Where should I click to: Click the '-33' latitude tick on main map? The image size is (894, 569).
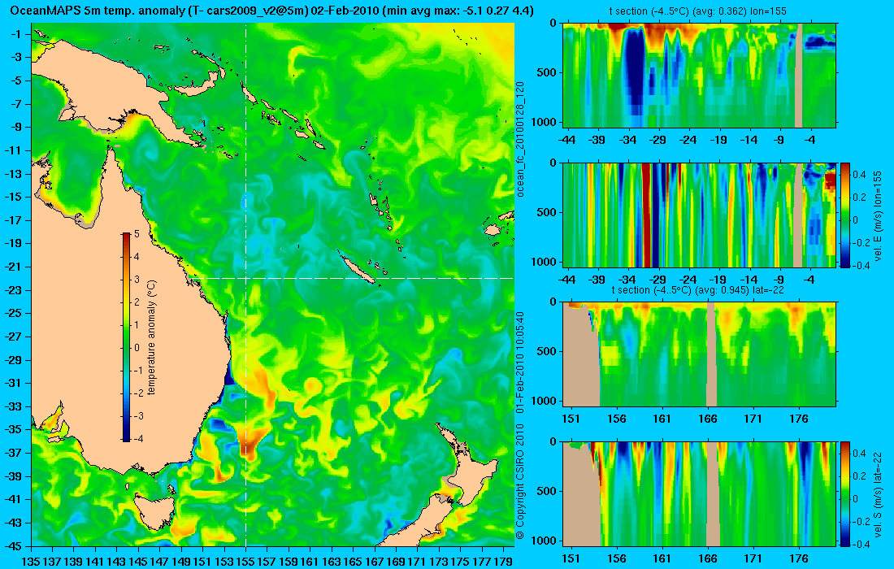(x=13, y=406)
